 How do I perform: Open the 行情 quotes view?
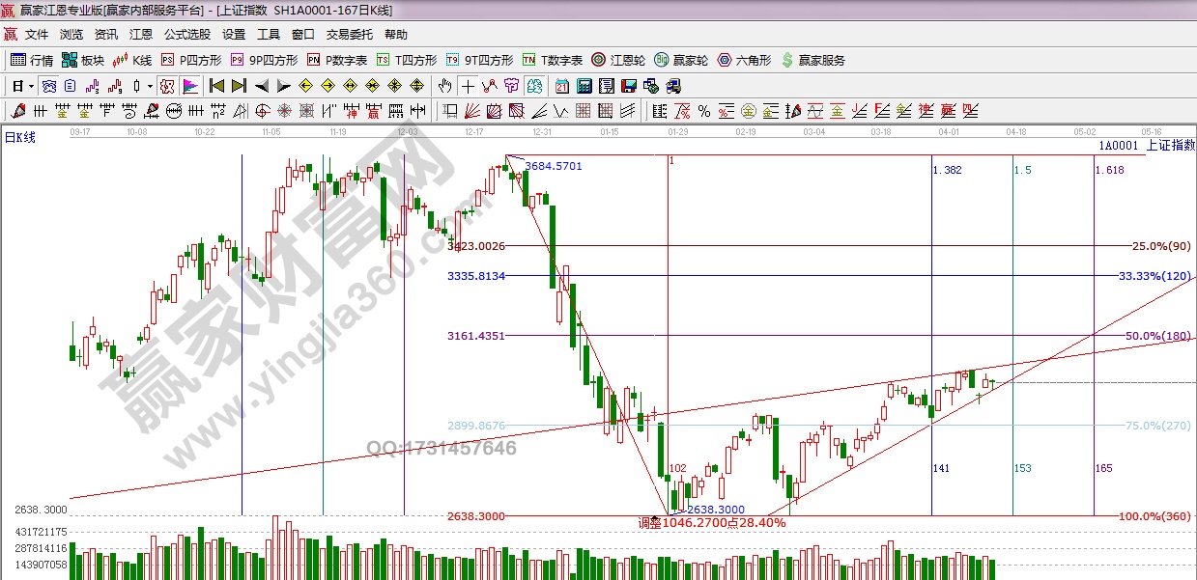pos(32,60)
